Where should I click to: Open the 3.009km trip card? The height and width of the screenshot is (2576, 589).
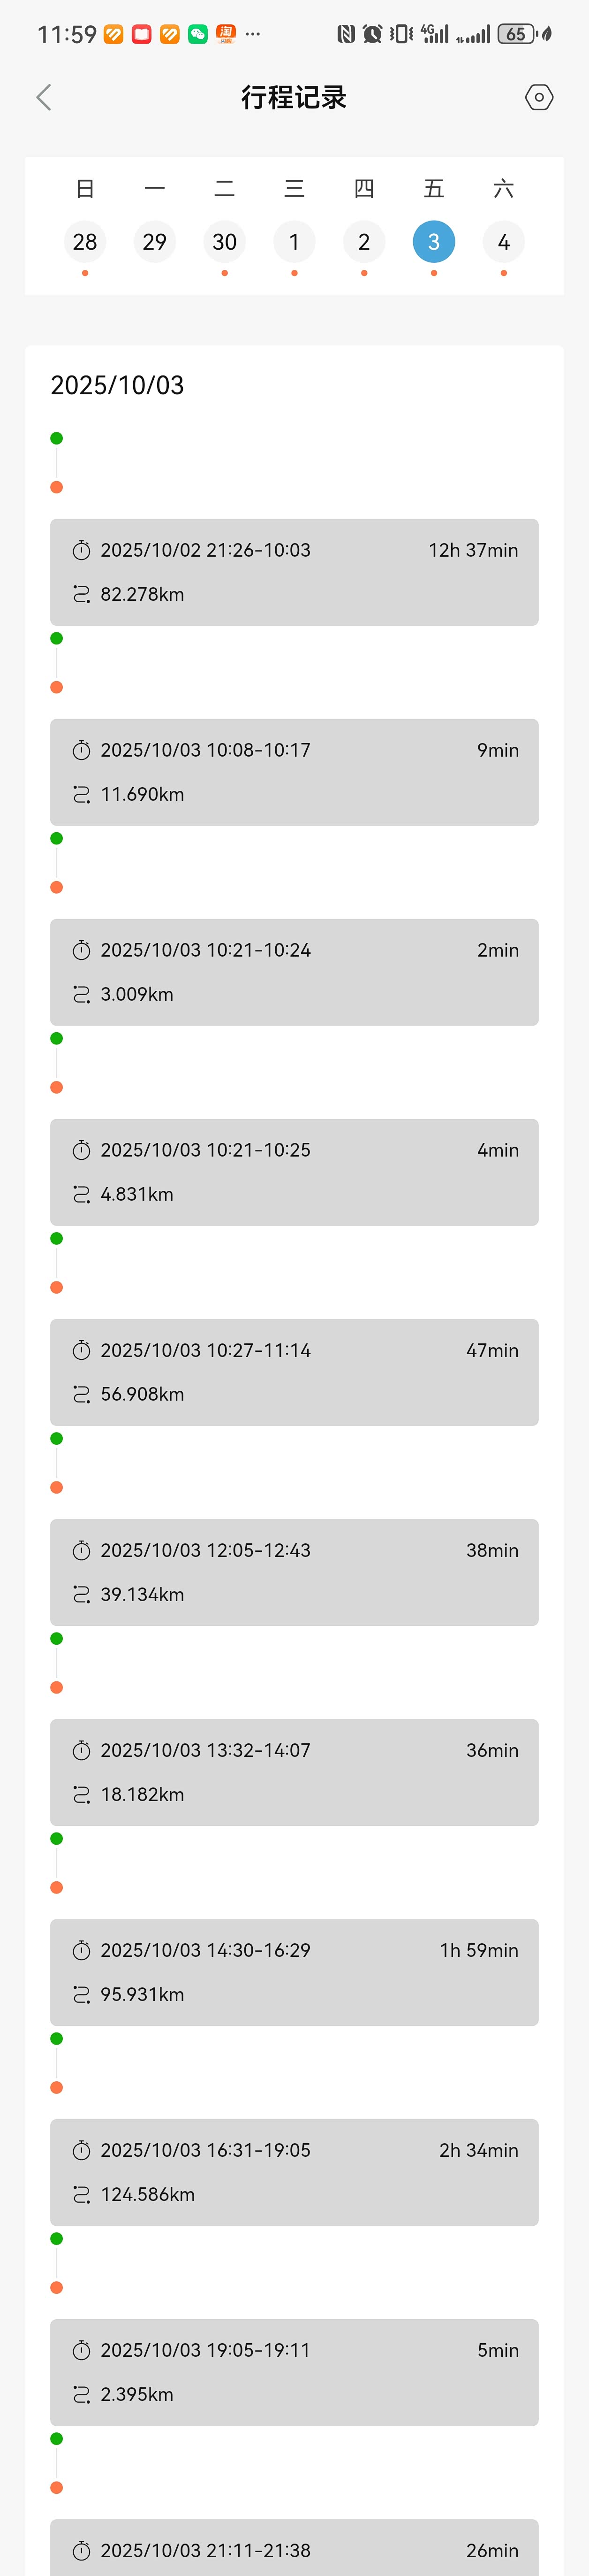click(294, 972)
